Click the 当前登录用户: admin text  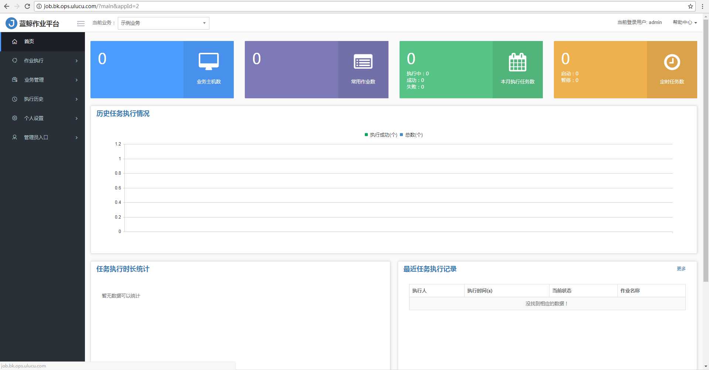coord(640,23)
